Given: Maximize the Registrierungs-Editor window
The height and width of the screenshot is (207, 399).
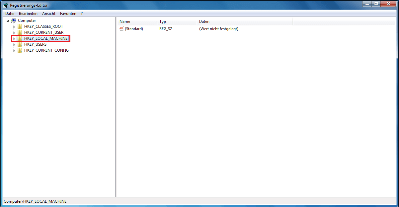Looking at the screenshot, I should point(376,4).
